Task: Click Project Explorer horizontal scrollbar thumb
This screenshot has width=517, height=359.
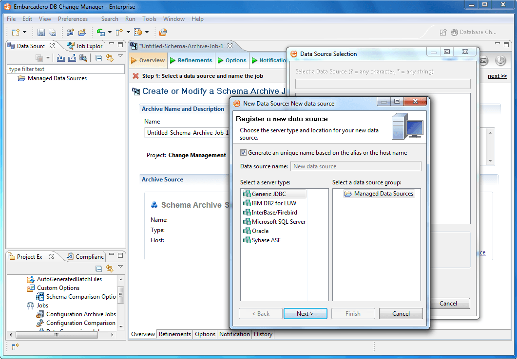Action: point(57,335)
